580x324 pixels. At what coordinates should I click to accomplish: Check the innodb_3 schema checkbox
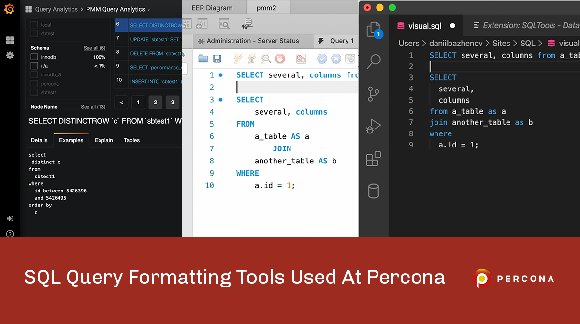(34, 75)
